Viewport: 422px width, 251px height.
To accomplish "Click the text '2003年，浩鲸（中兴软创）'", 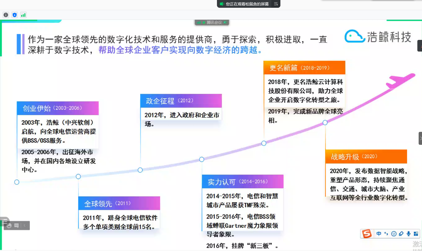I will coord(57,123).
